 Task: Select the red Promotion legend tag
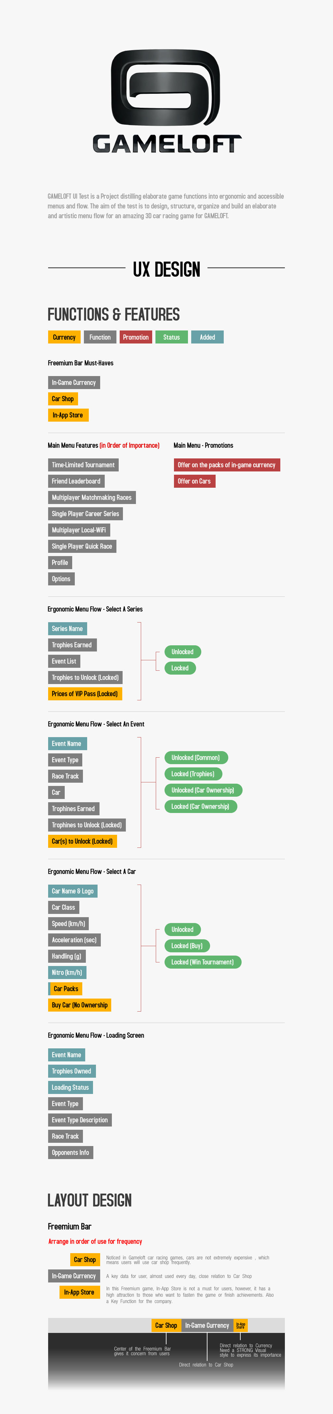tap(136, 337)
